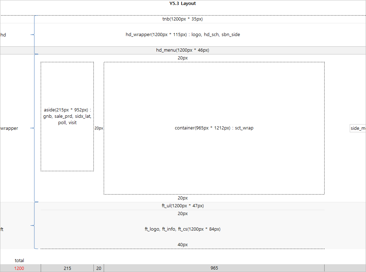This screenshot has height=272, width=366.
Task: Select the 215 width cell
Action: coord(67,268)
